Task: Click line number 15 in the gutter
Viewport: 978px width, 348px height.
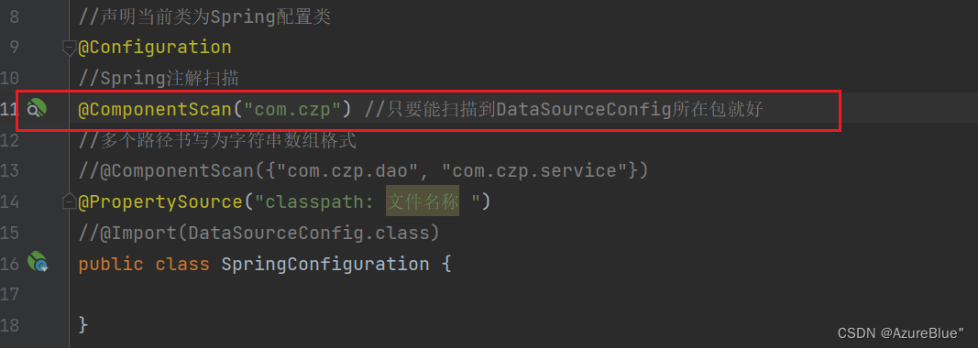Action: (9, 233)
